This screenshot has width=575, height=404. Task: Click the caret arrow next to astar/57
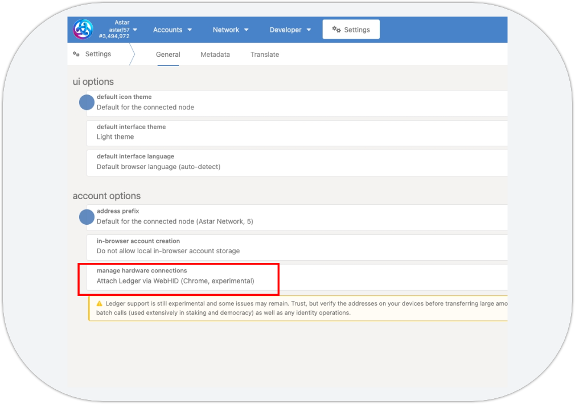click(135, 30)
